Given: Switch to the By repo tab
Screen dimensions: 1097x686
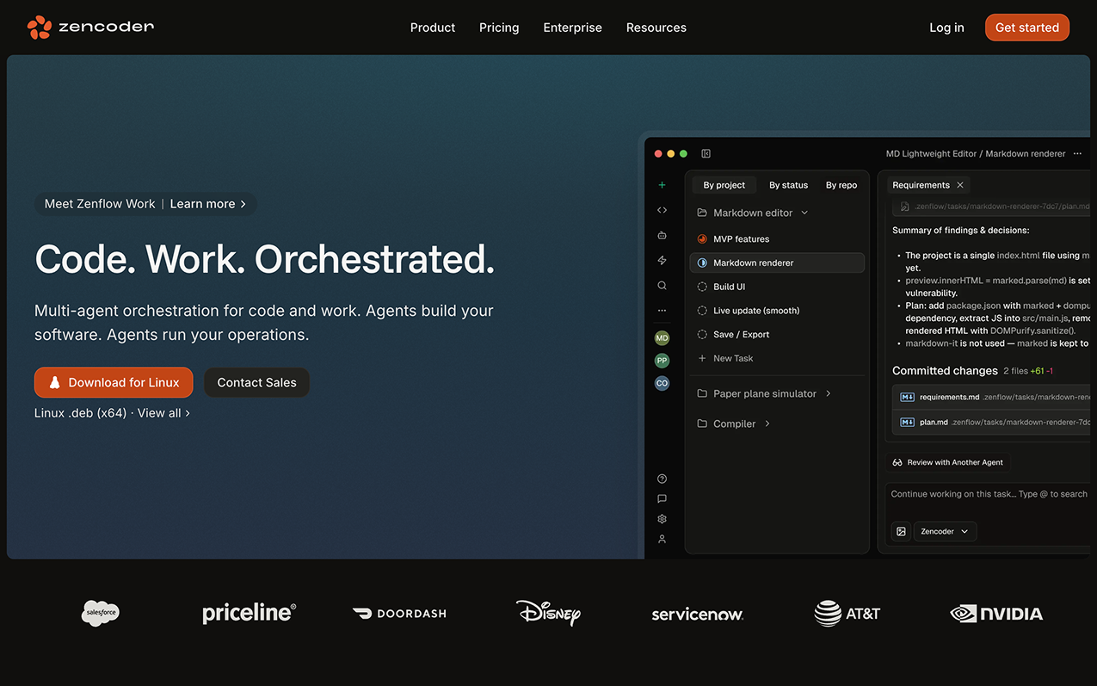Looking at the screenshot, I should click(841, 185).
